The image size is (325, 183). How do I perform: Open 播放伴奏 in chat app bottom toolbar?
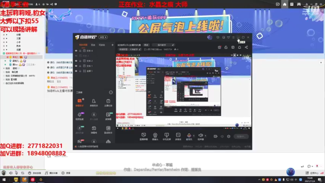pos(51,173)
